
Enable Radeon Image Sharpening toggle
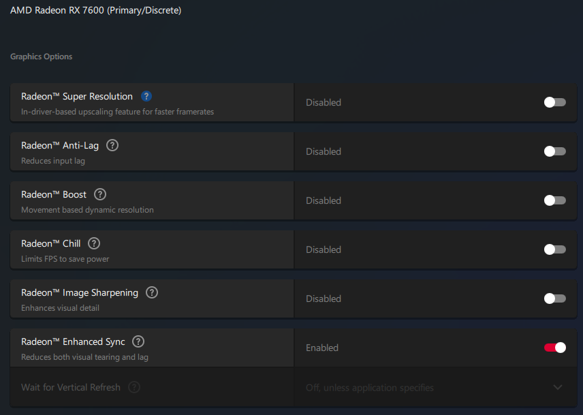click(x=555, y=298)
